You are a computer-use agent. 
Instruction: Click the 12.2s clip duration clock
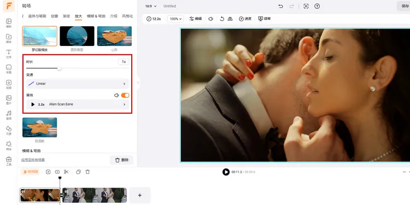coord(154,19)
